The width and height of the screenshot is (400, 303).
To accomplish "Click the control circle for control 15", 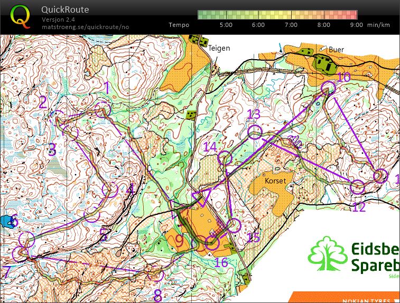I will (234, 225).
